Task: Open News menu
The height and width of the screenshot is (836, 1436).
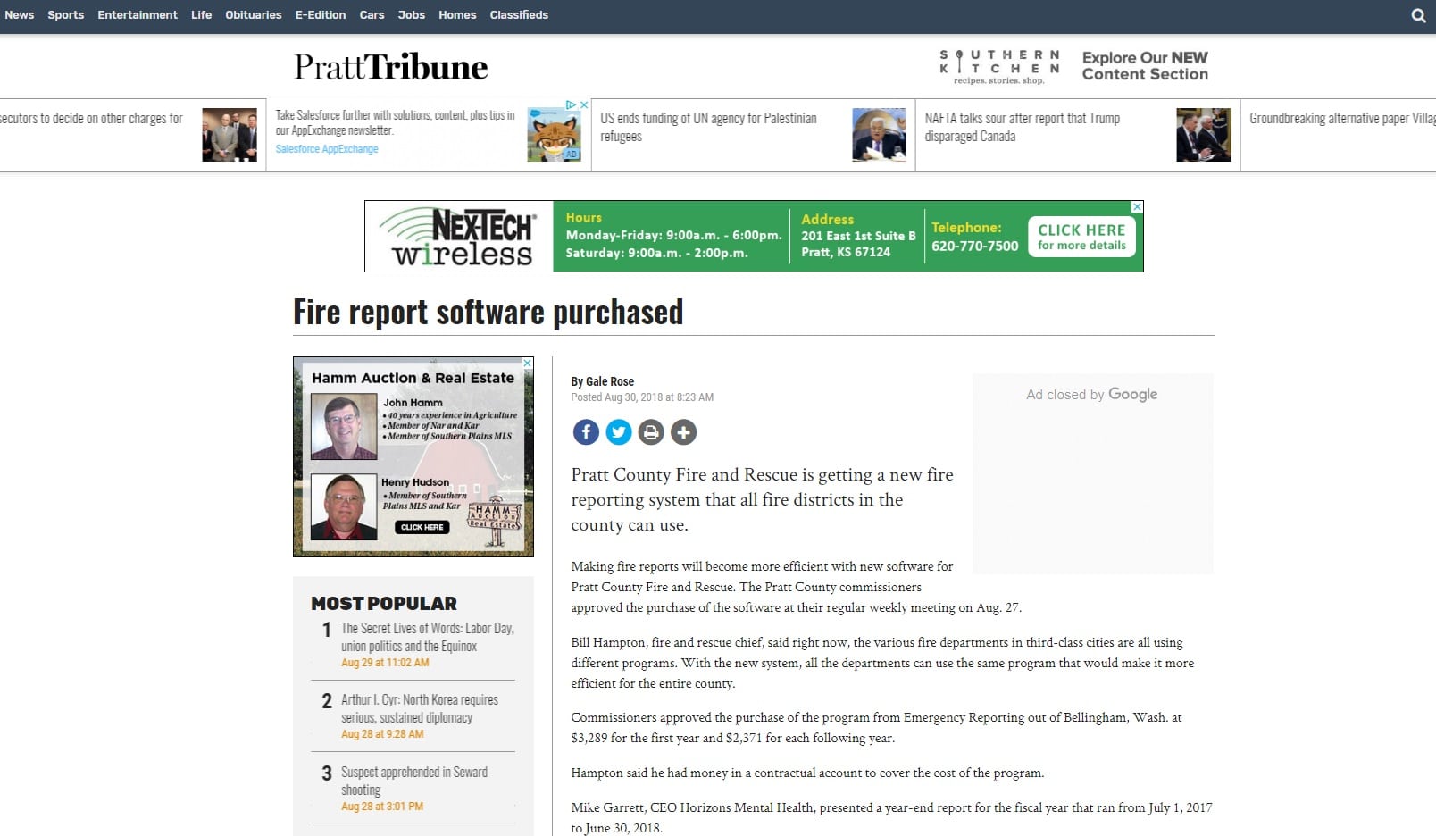Action: [20, 15]
